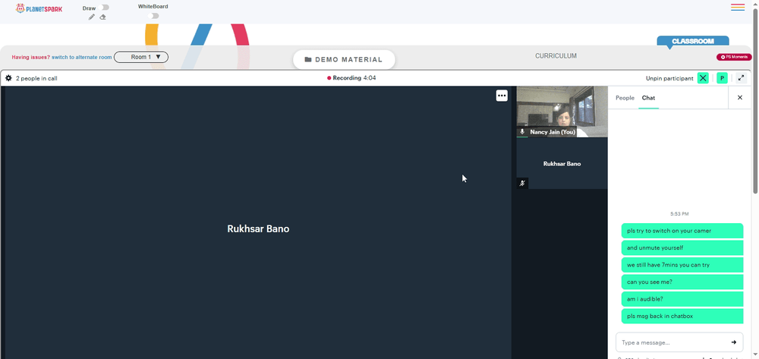This screenshot has height=359, width=759.
Task: Click the '2 people in call' text
Action: tap(36, 78)
